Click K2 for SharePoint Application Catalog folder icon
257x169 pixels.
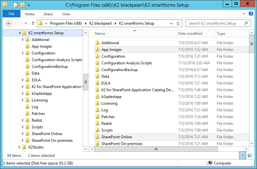98,90
